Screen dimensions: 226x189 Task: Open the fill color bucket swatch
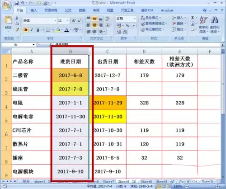(x=57, y=30)
